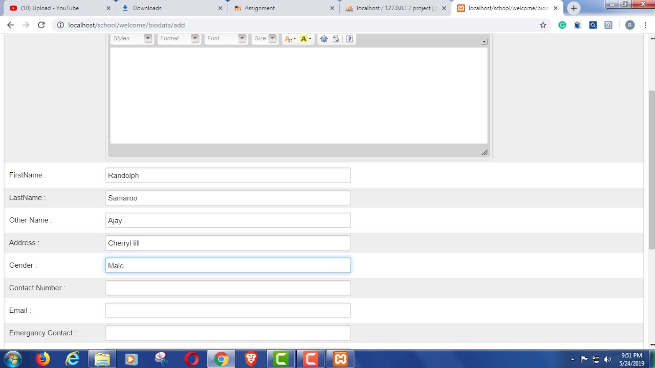Click the LastName field containing Samaroo
Viewport: 655px width, 368px height.
[x=228, y=198]
